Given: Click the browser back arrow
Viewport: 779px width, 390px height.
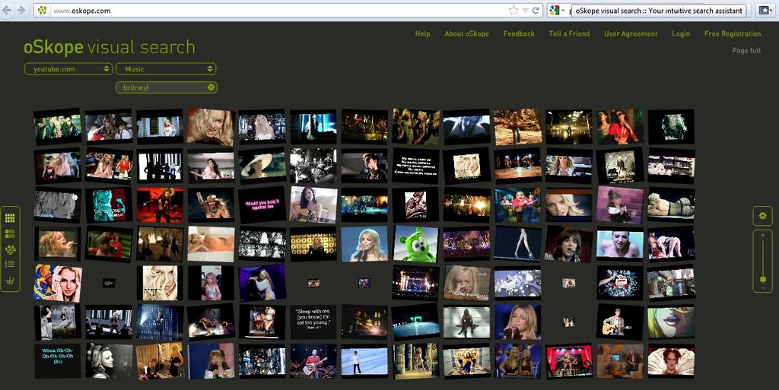Looking at the screenshot, I should tap(8, 10).
